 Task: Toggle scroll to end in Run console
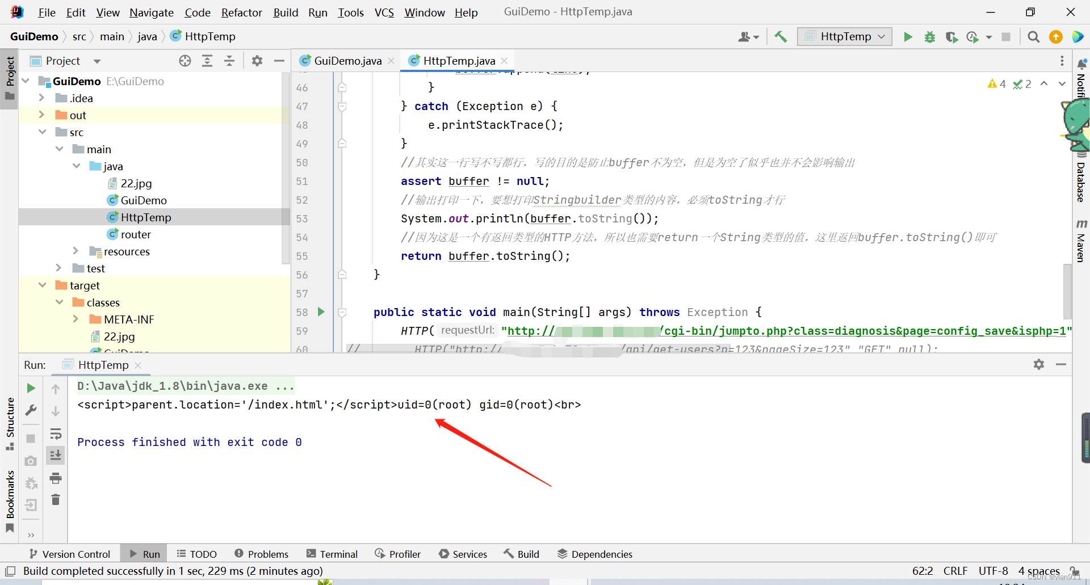point(56,456)
